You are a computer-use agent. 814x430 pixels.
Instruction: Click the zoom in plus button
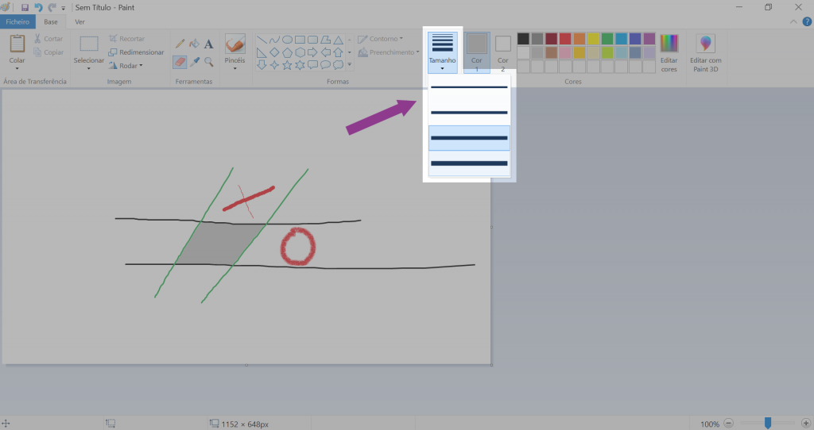tap(806, 424)
